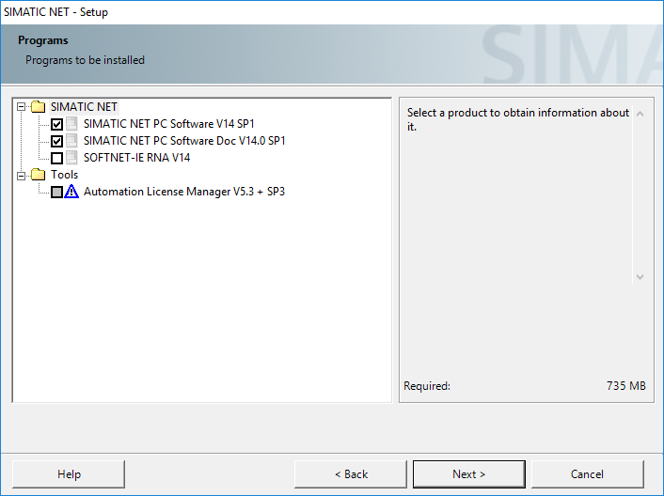Click the description panel scroll down arrow

tap(640, 277)
